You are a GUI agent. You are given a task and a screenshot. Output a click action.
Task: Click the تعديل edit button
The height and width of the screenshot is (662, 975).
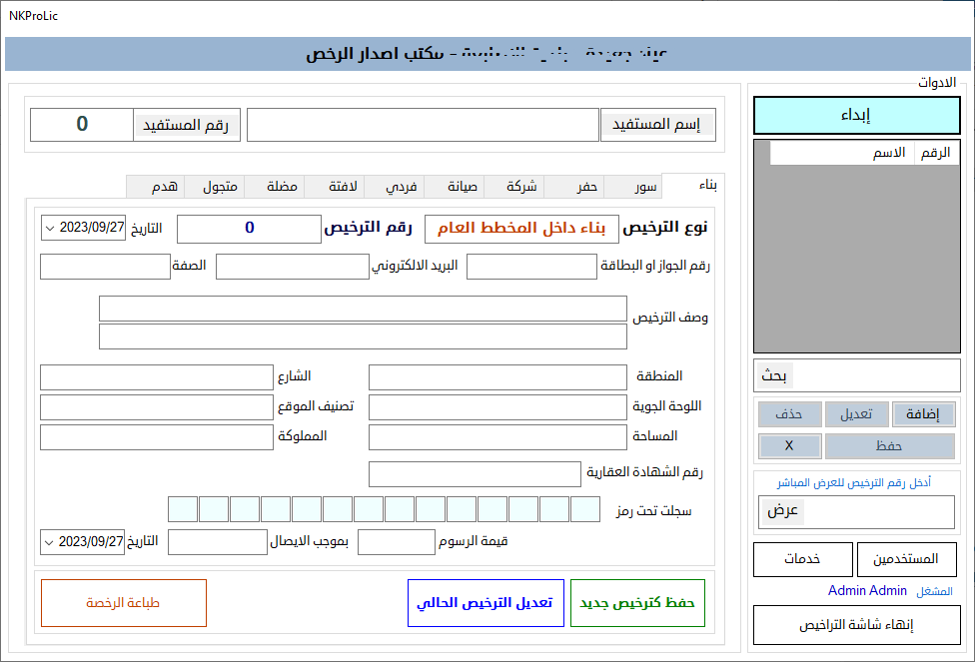tap(856, 414)
